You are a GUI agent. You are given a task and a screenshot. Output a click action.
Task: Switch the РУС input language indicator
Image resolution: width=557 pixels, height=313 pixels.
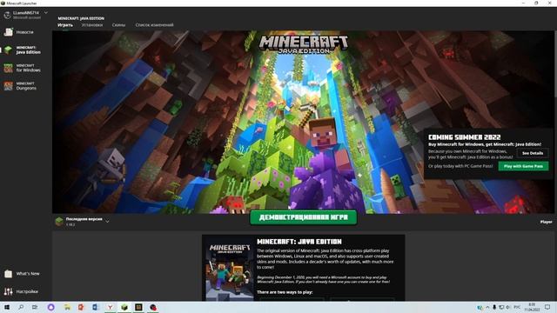pos(517,307)
